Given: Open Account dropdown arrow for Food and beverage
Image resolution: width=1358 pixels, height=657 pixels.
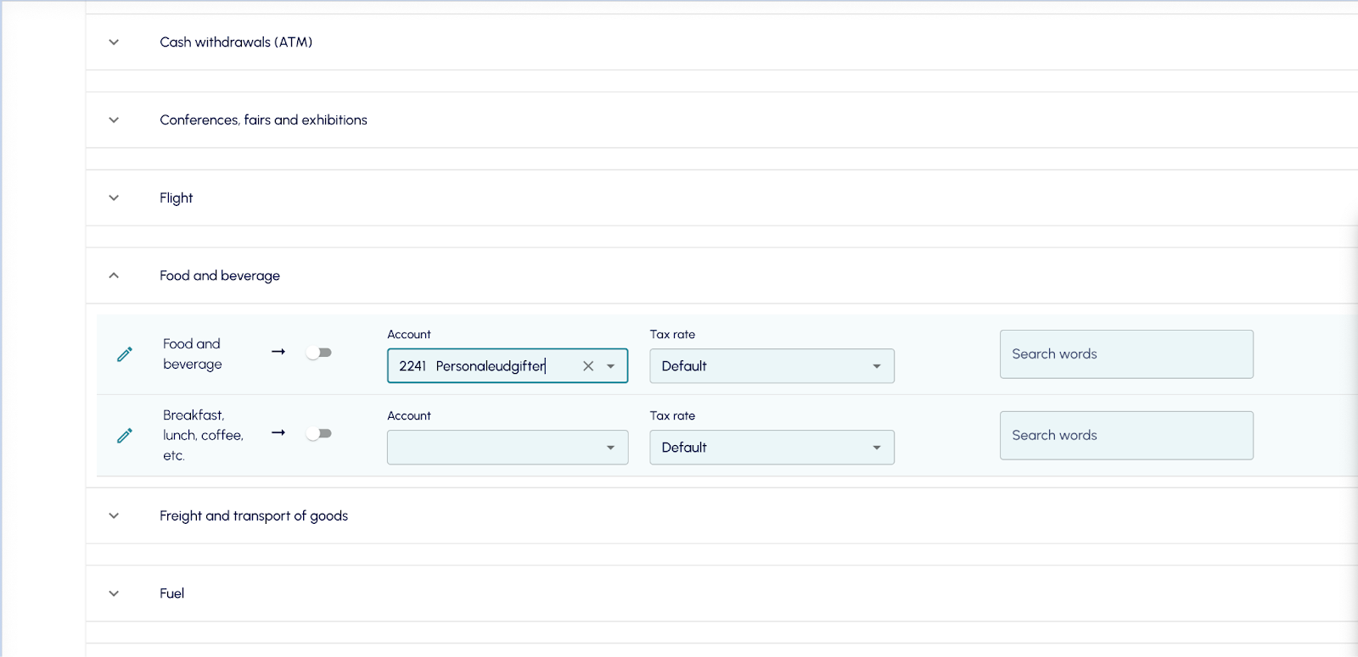Looking at the screenshot, I should 611,366.
